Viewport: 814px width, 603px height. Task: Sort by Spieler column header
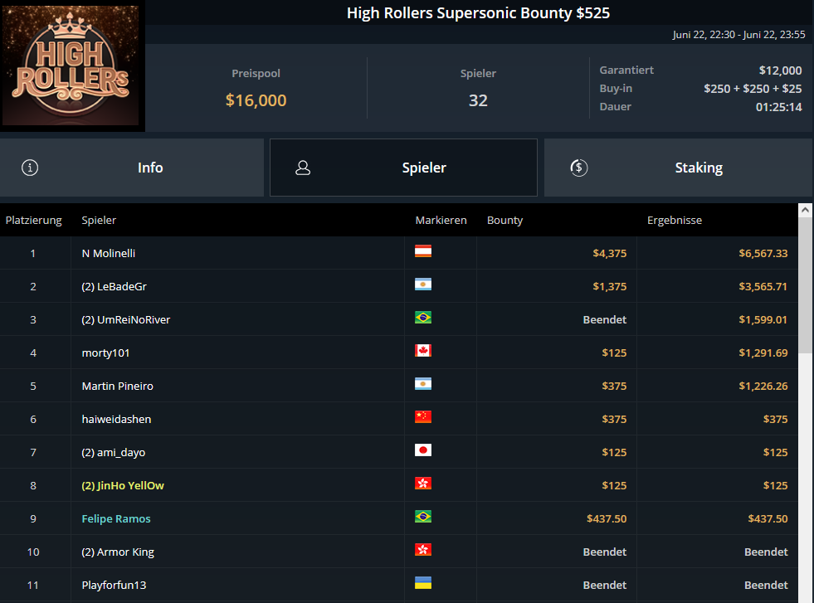pyautogui.click(x=99, y=220)
